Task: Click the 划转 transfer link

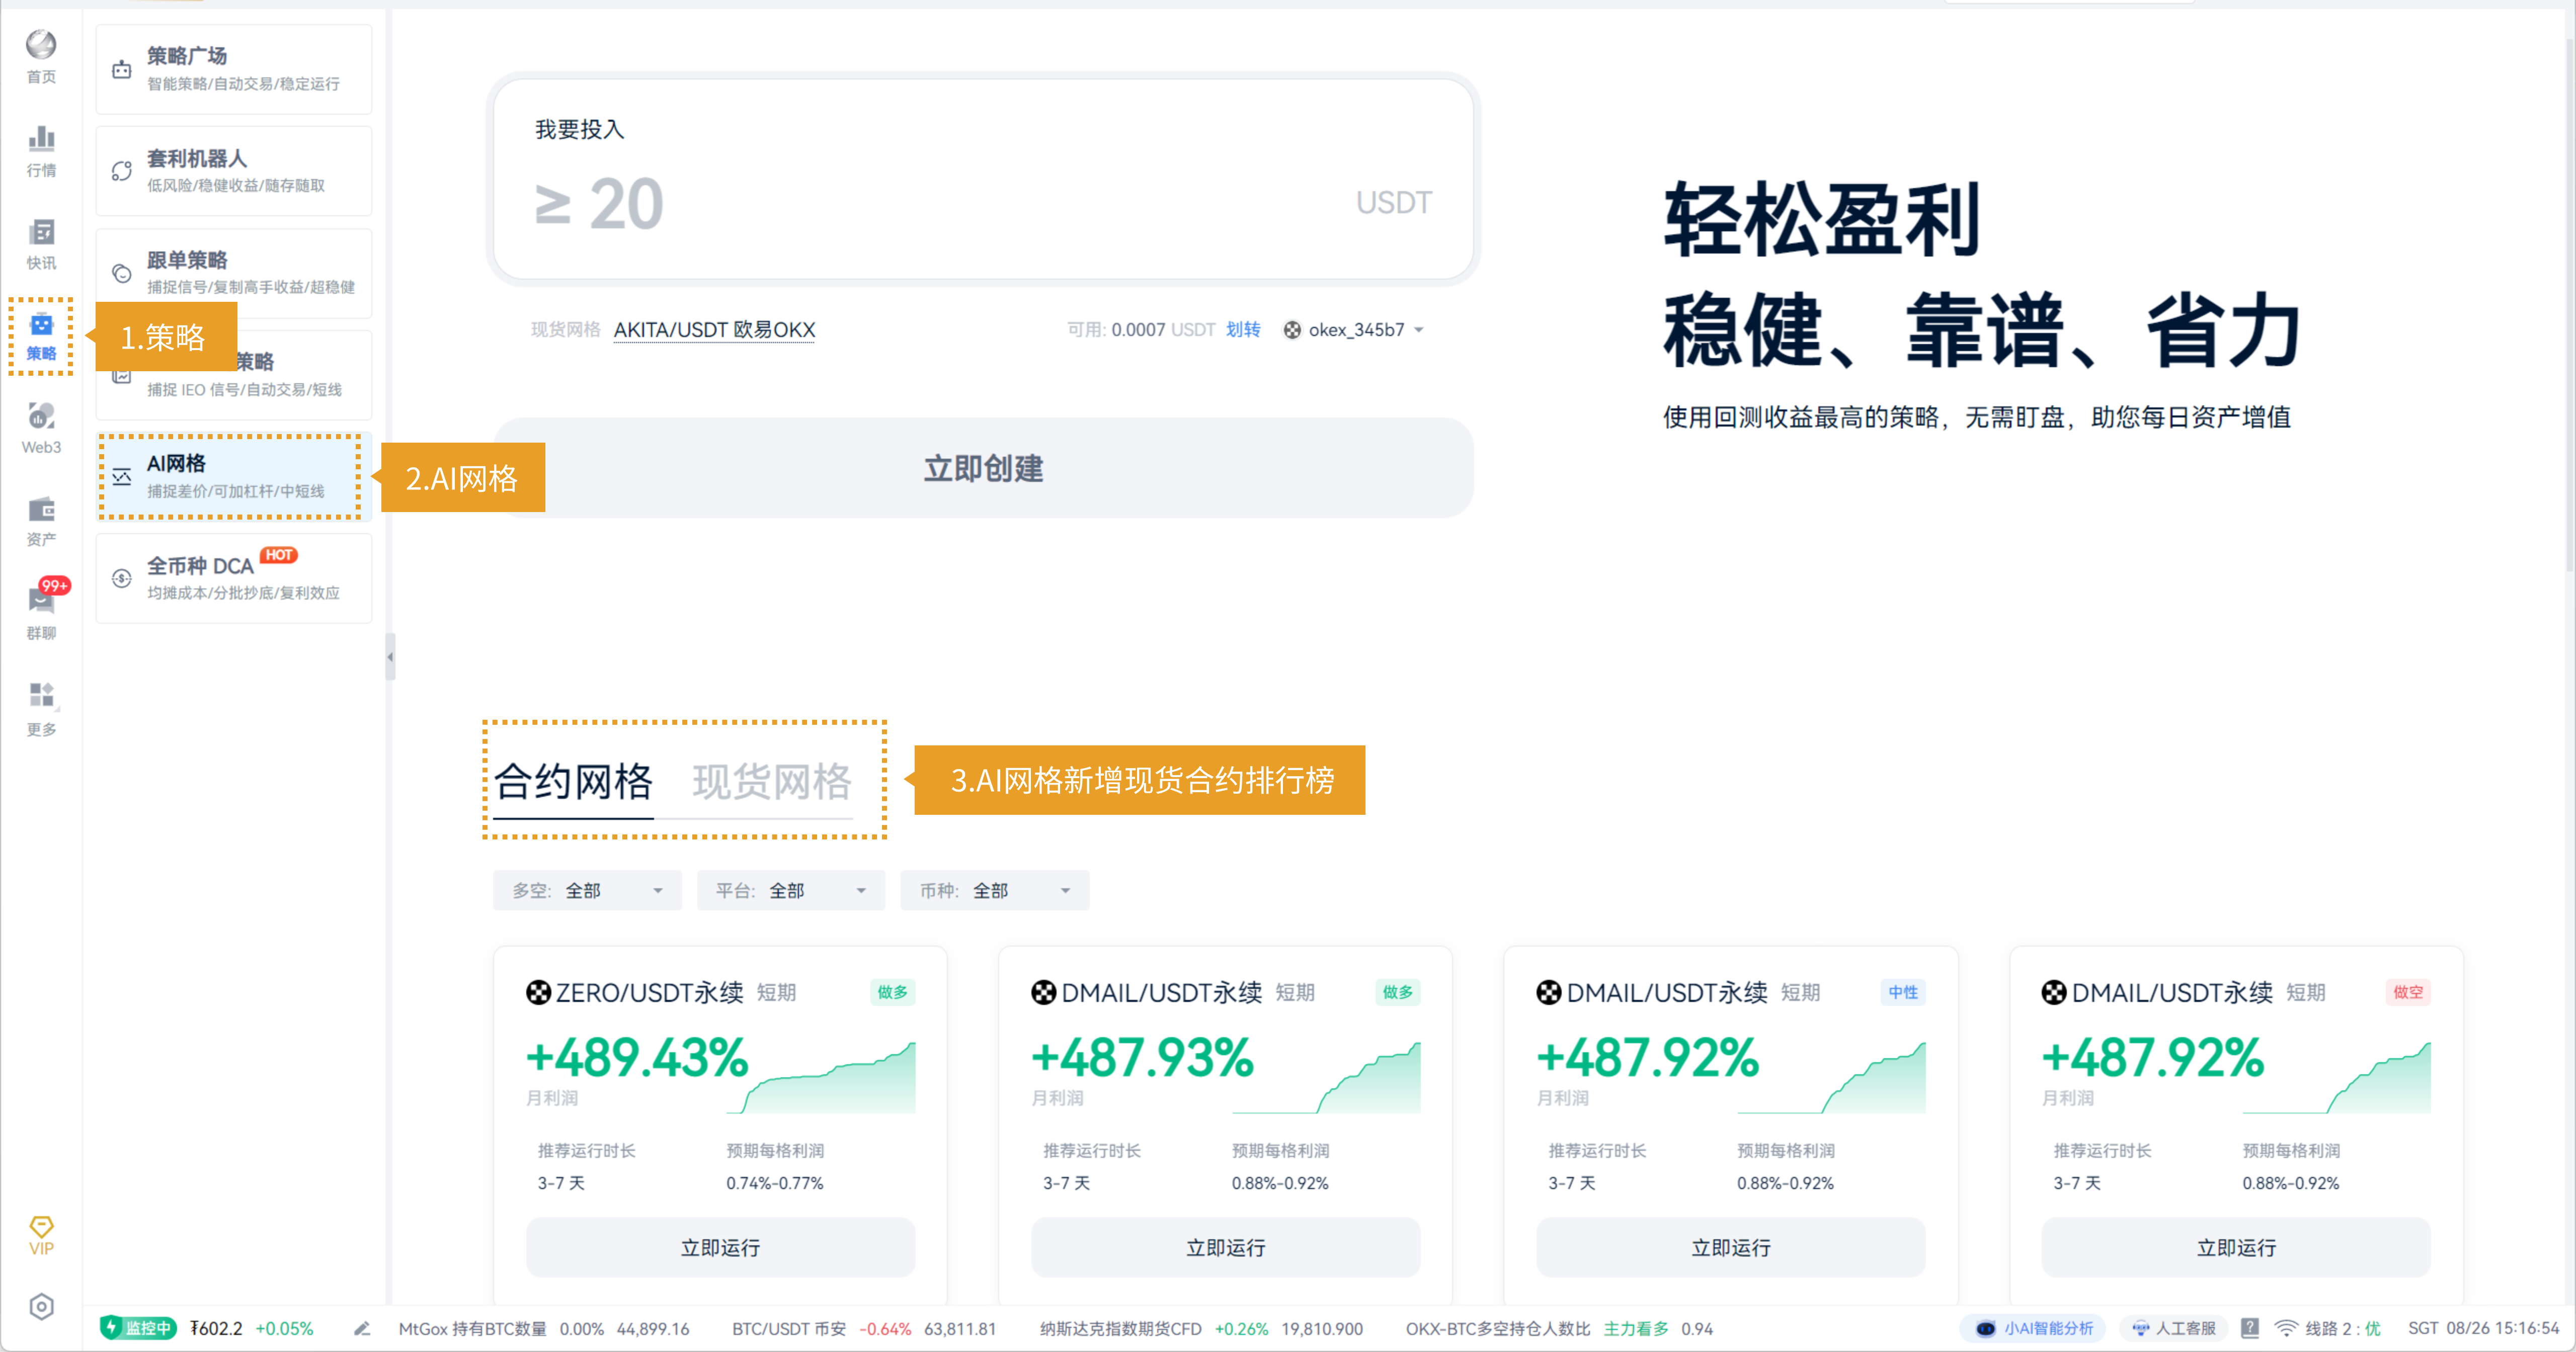Action: tap(1243, 330)
